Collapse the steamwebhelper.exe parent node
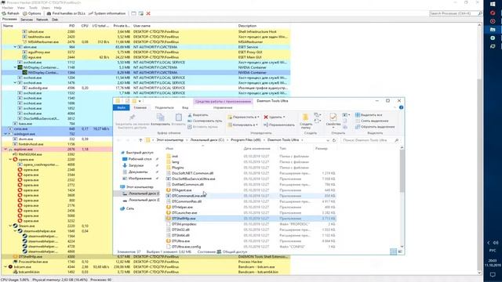The height and width of the screenshot is (282, 502). [x=15, y=231]
